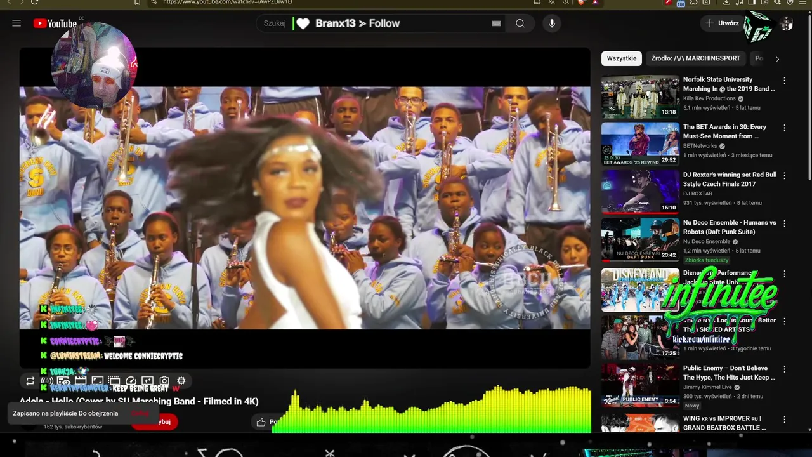Select the Źródło: MARCHINGSPORT filter chip
This screenshot has height=457, width=812.
696,58
